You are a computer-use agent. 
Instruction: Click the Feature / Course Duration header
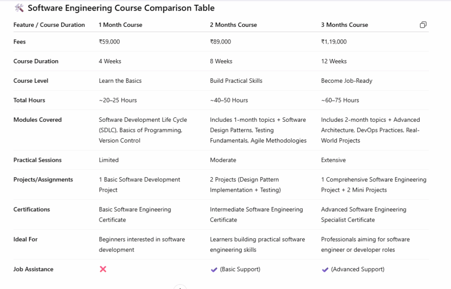[x=49, y=25]
